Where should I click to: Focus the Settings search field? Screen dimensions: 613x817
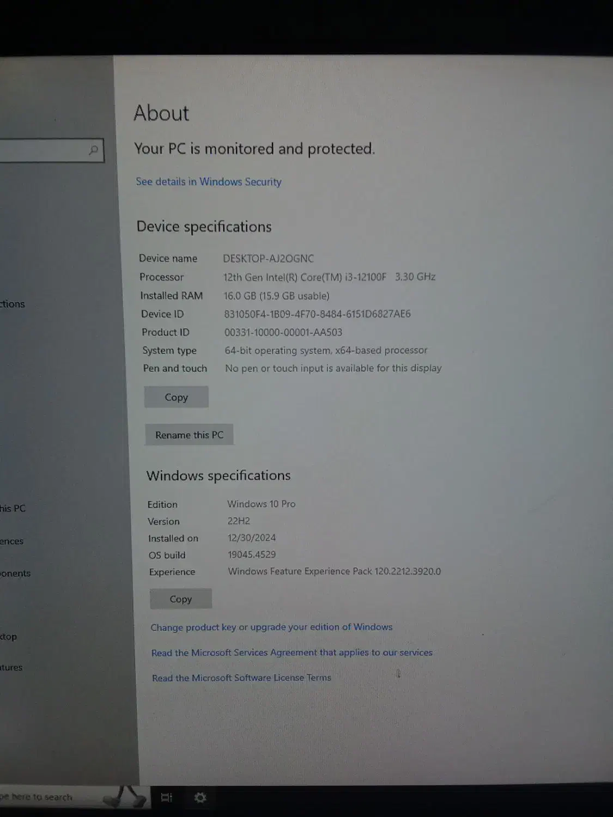tap(52, 150)
